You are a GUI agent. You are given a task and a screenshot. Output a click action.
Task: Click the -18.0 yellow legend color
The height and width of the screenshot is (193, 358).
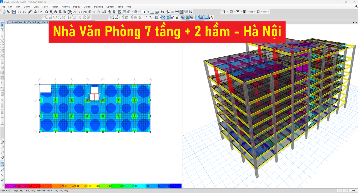pos(87,186)
